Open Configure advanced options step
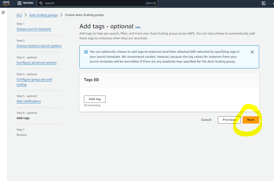Screen dimensions: 274x181 click(x=36, y=62)
